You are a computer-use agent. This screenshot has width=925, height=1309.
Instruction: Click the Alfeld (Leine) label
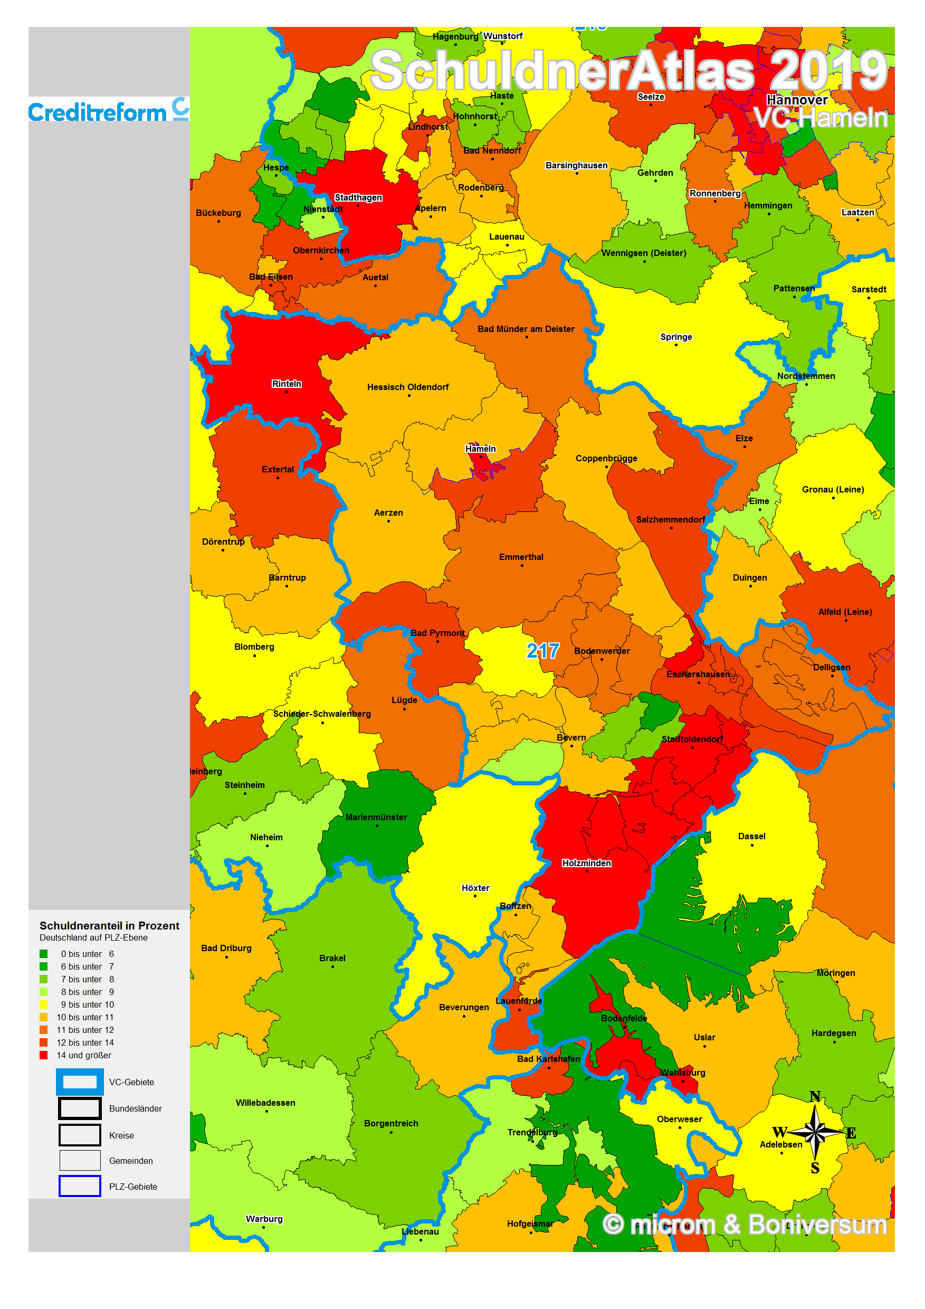click(x=845, y=611)
